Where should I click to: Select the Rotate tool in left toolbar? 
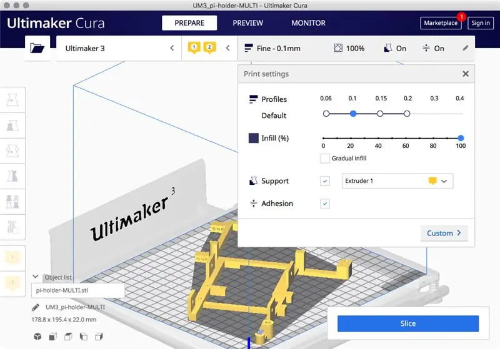pyautogui.click(x=12, y=151)
